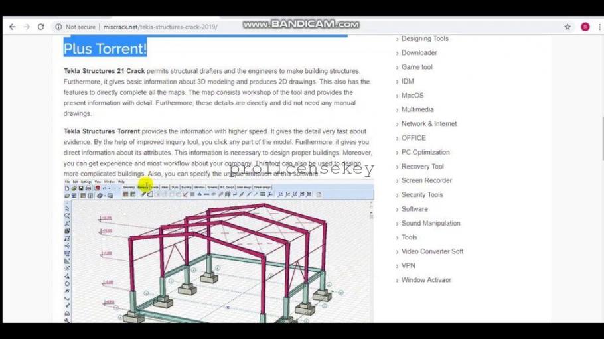
Task: Open the Multimedia category
Action: (x=417, y=109)
